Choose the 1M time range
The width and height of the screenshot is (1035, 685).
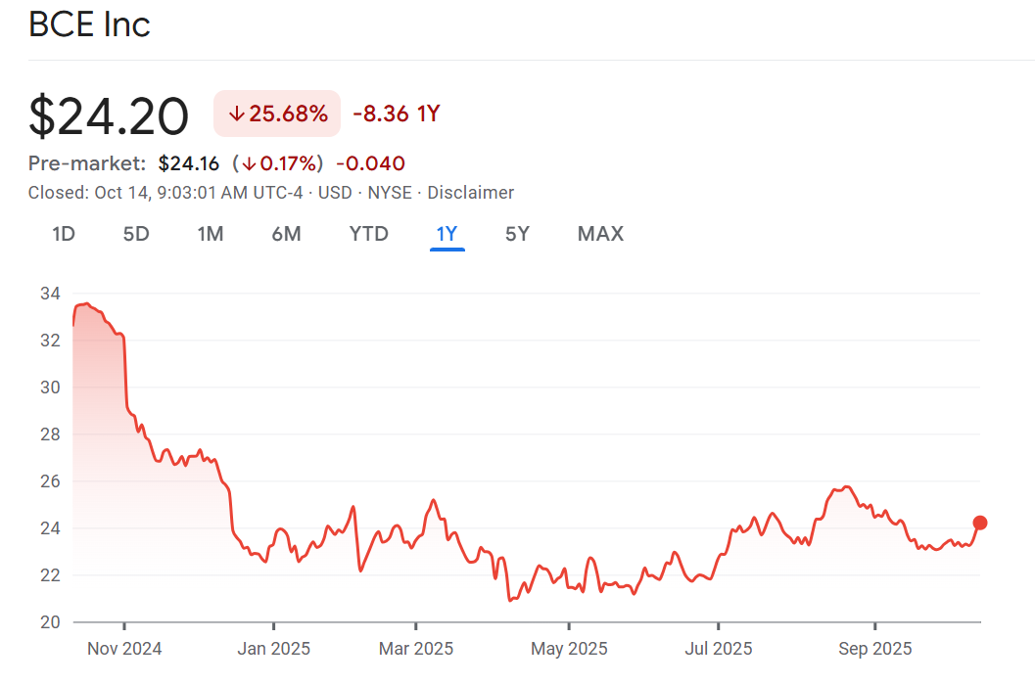tap(210, 234)
